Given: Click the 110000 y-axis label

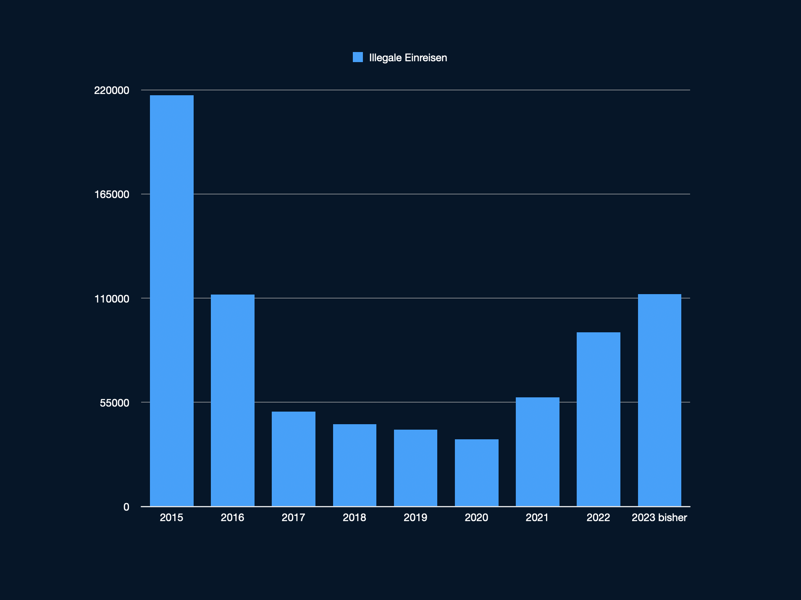Looking at the screenshot, I should coord(112,299).
